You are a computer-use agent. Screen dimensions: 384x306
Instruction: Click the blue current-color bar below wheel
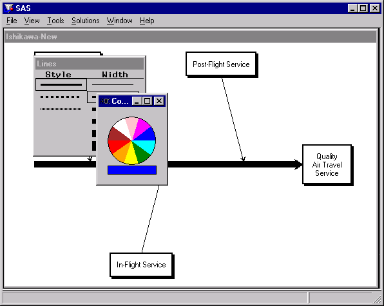pyautogui.click(x=132, y=170)
